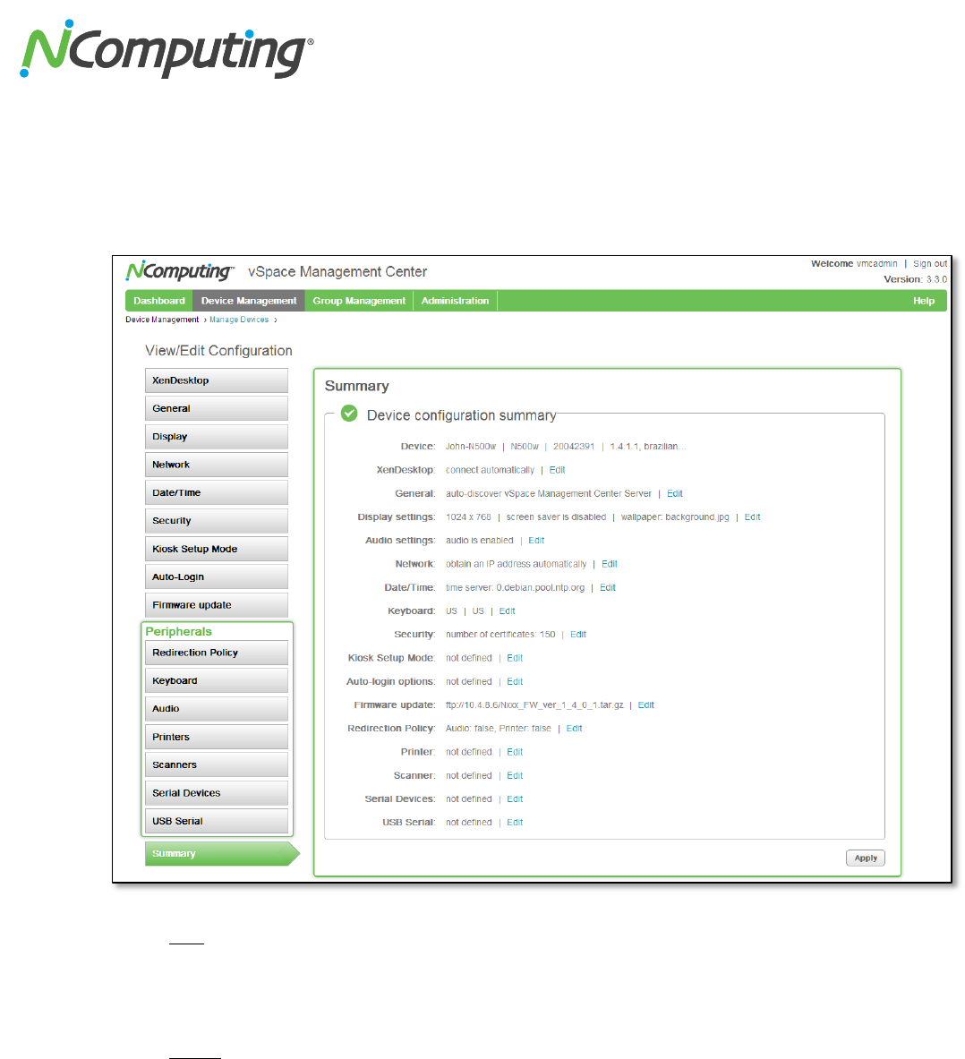Open General configuration section

tap(216, 408)
